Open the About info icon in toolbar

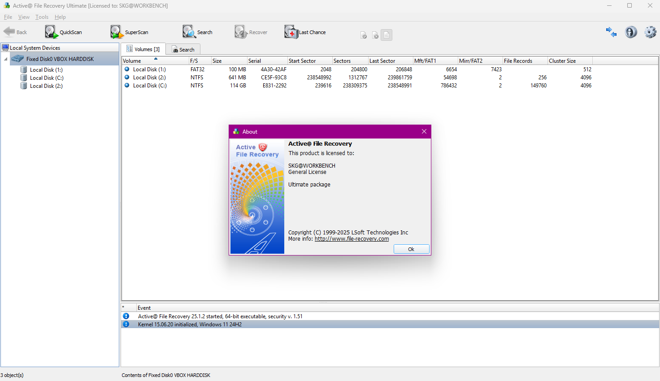point(631,32)
